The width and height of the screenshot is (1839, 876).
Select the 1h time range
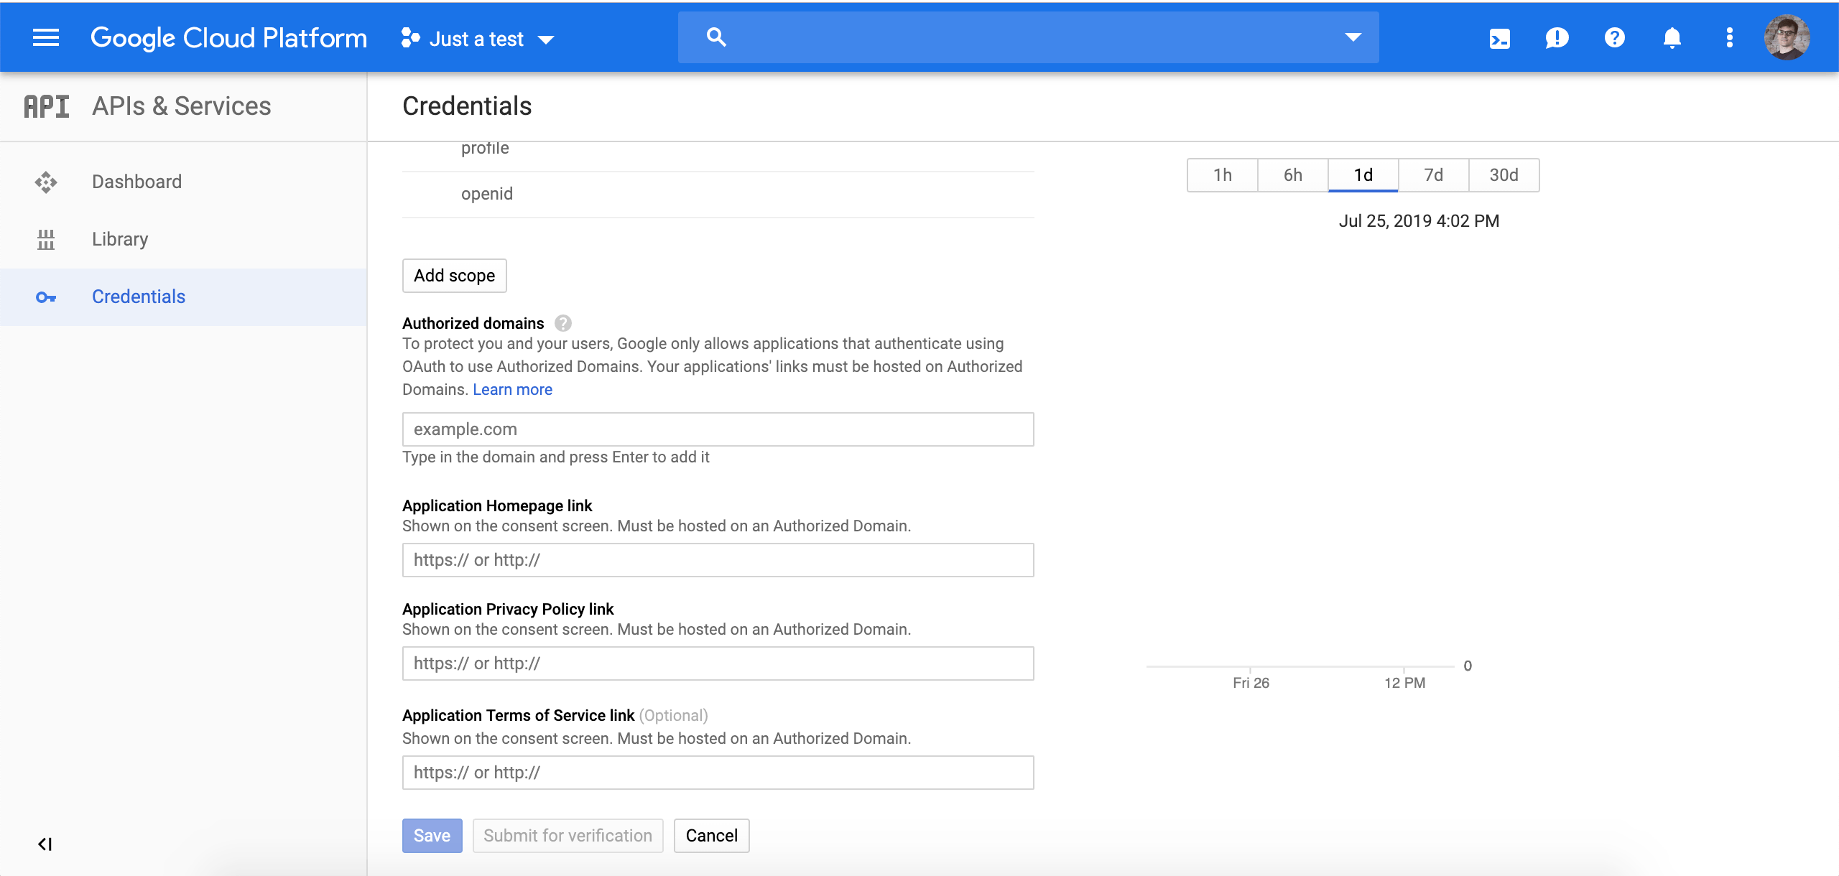click(x=1222, y=174)
